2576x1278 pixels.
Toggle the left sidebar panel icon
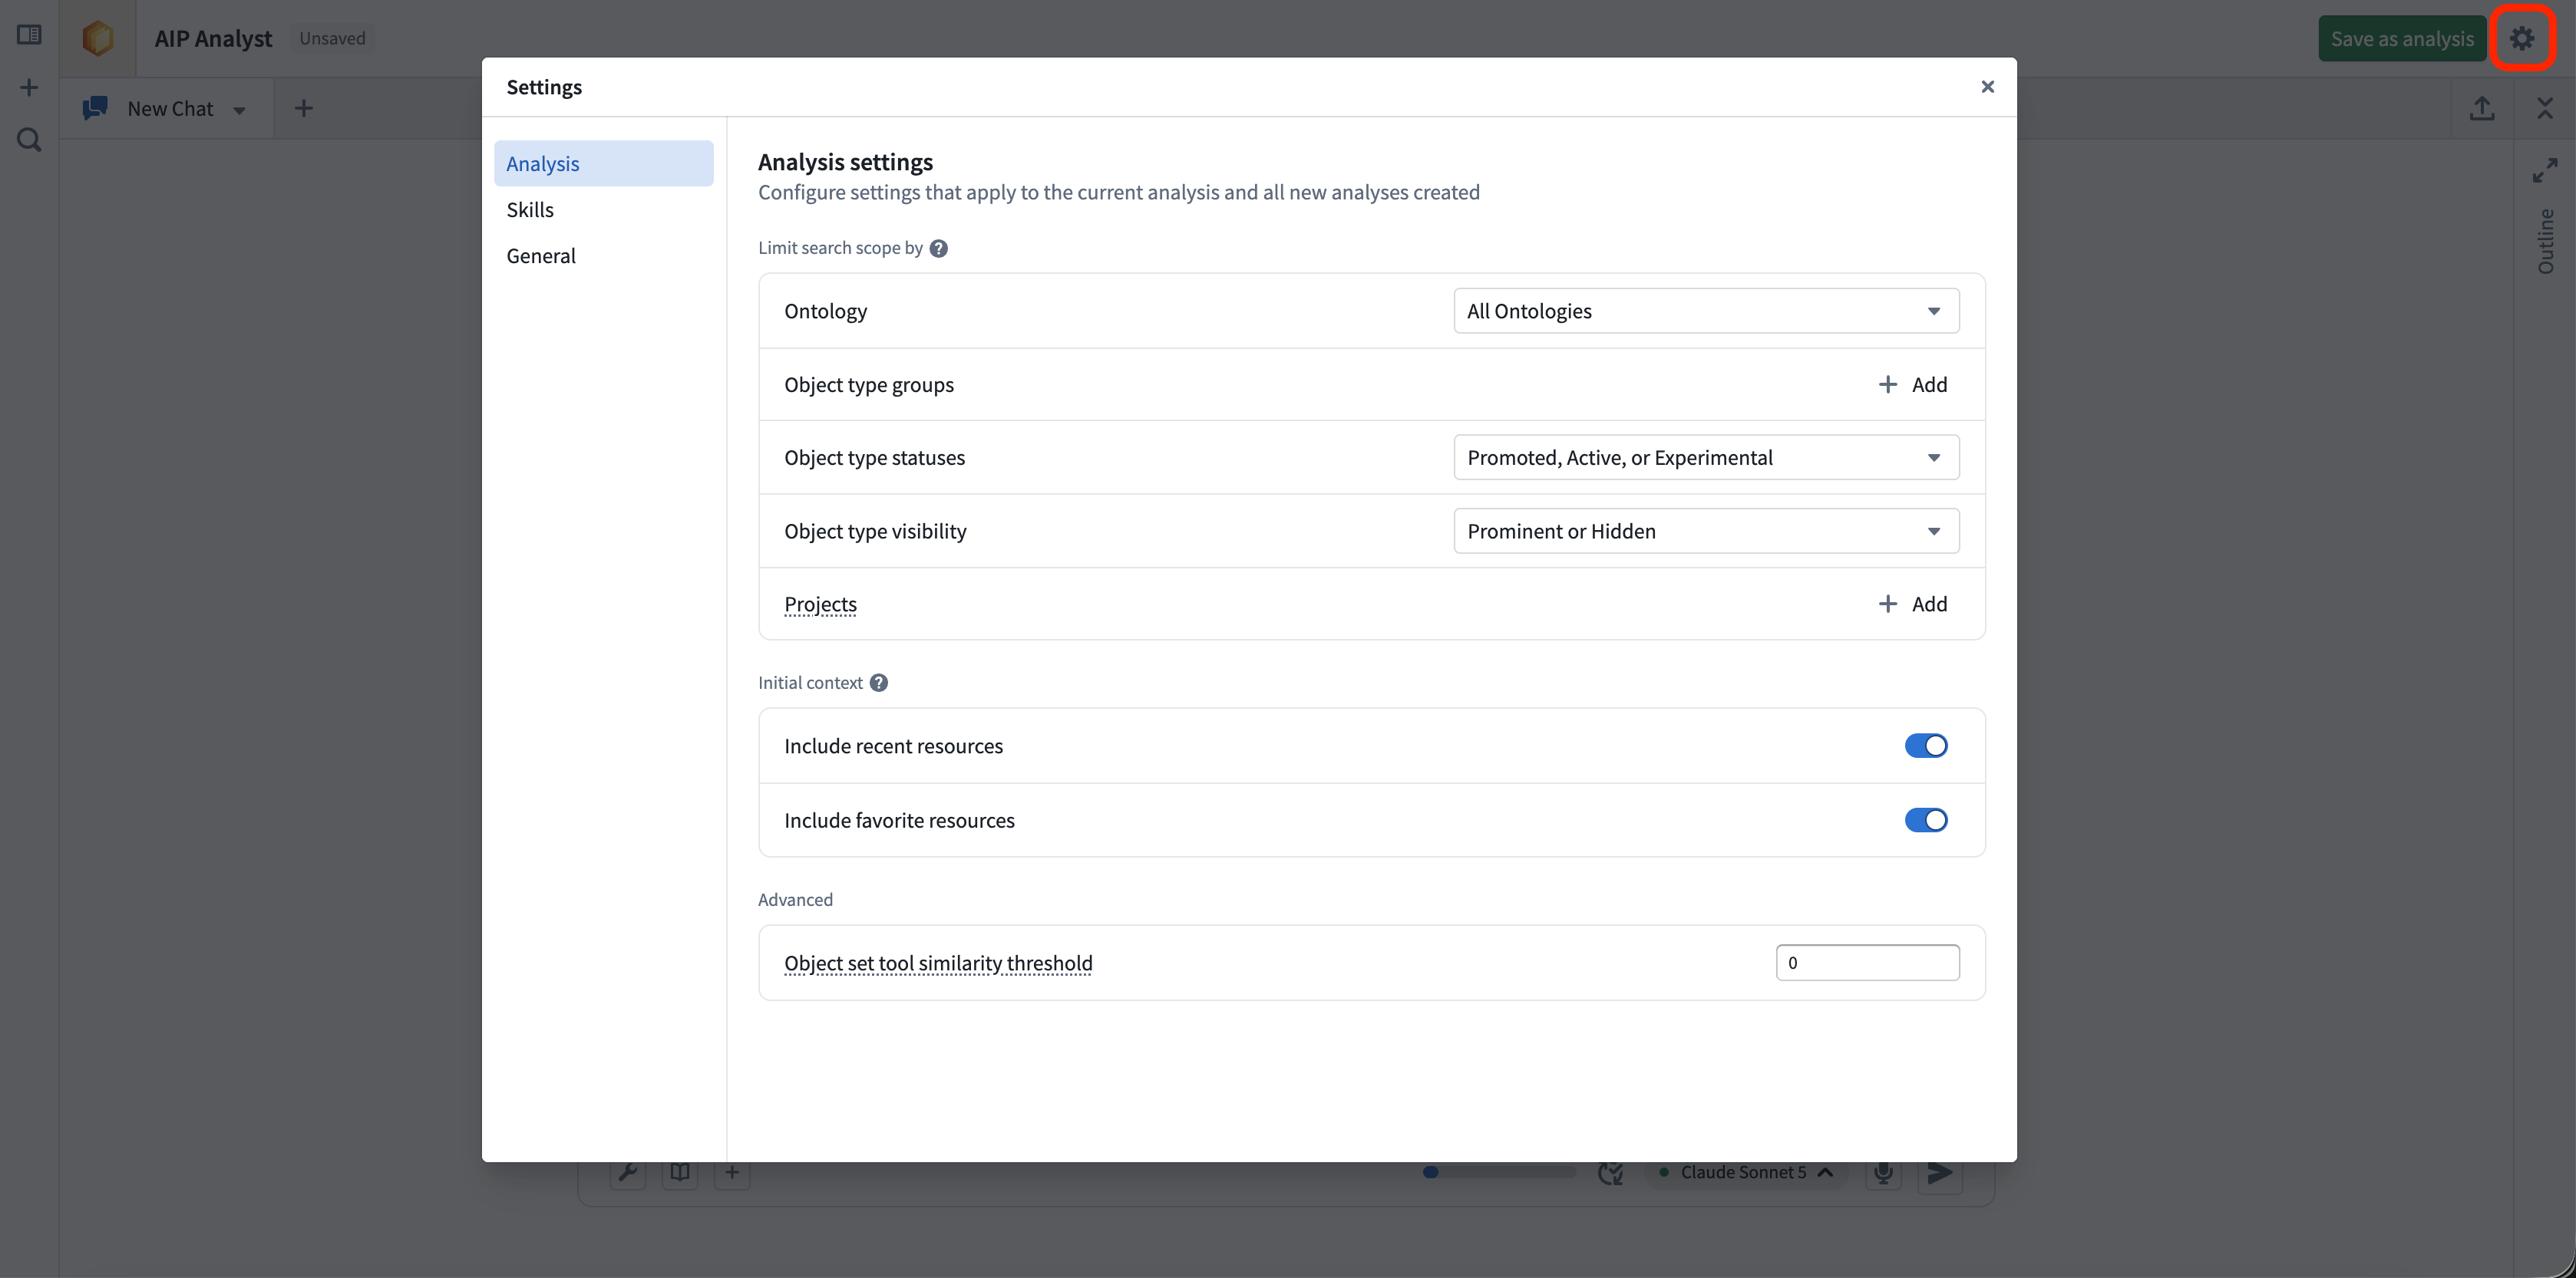click(x=29, y=35)
